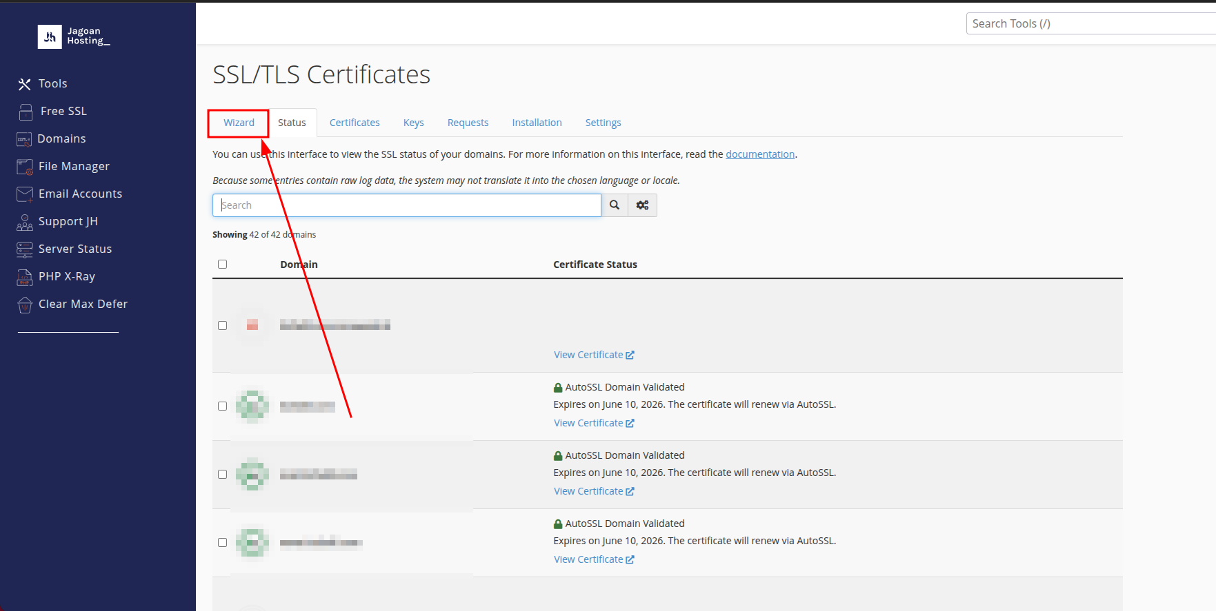Viewport: 1216px width, 611px height.
Task: Click the magnifier search button
Action: click(615, 205)
